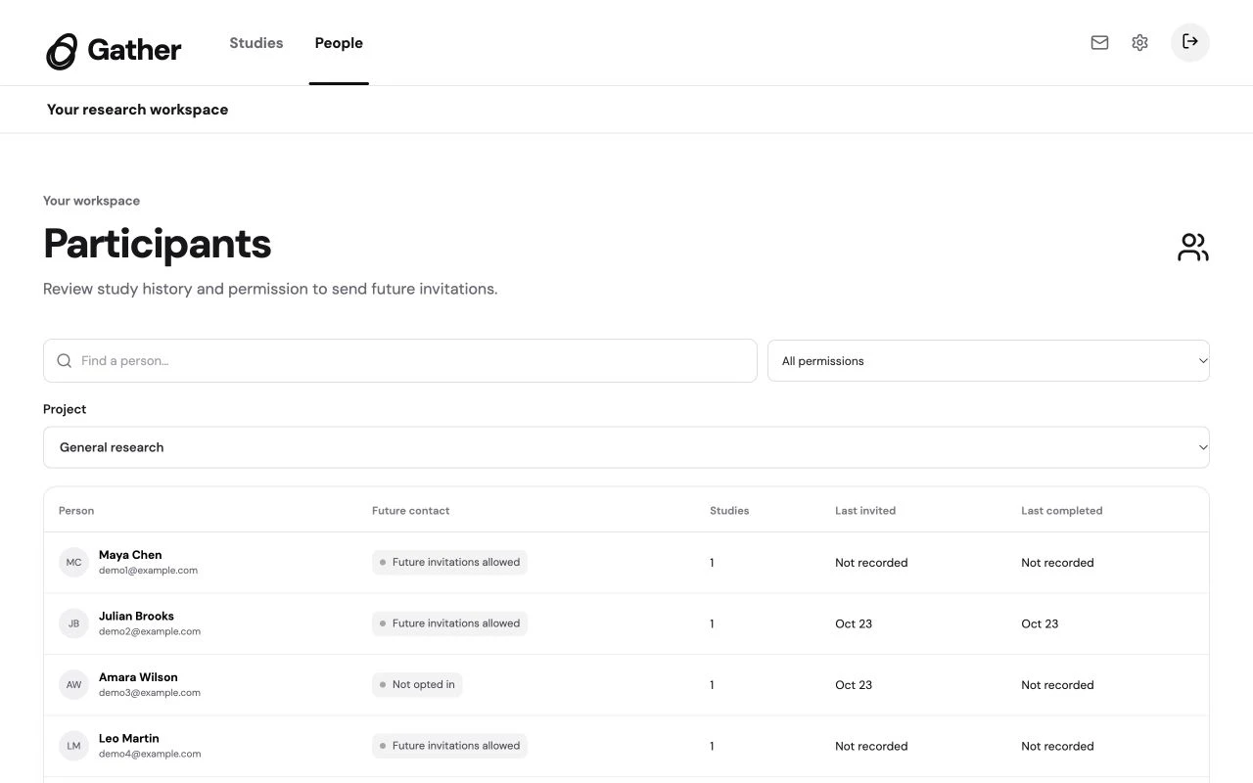Screen dimensions: 1253x783
Task: Click the Last completed column header
Action: click(x=1062, y=511)
